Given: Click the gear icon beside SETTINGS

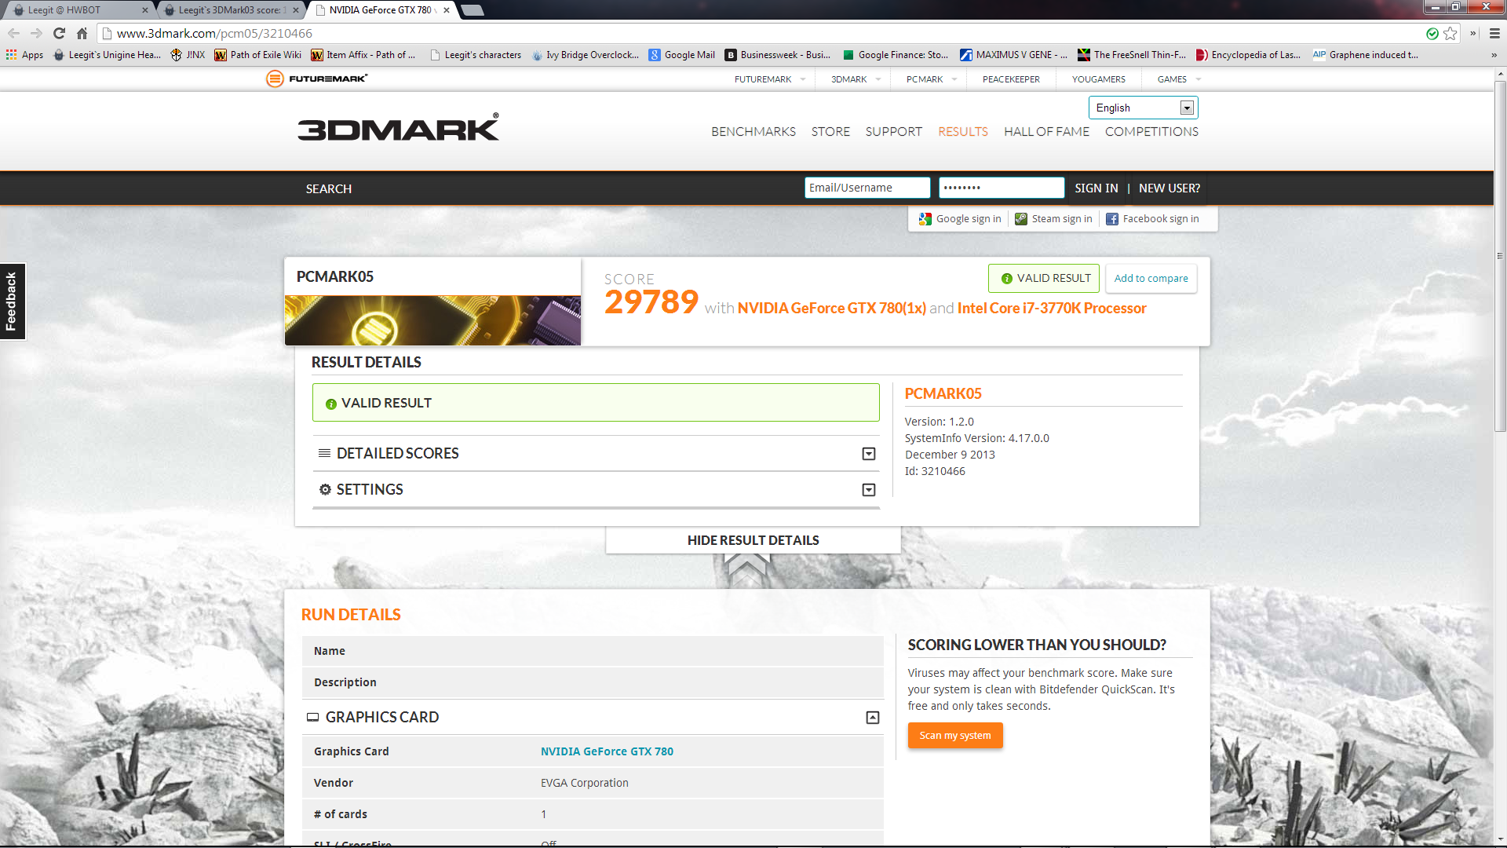Looking at the screenshot, I should pyautogui.click(x=325, y=489).
